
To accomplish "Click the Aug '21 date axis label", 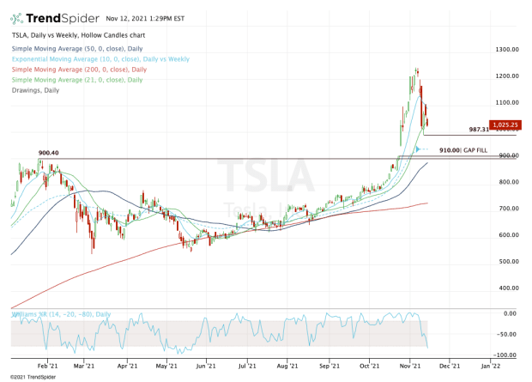I will [287, 366].
